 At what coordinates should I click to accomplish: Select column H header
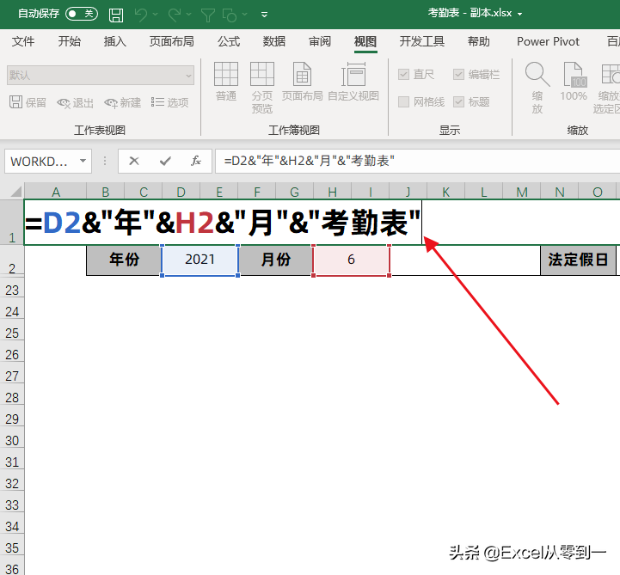333,192
